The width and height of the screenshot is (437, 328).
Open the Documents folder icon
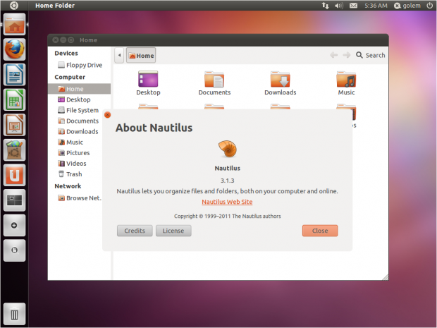214,83
